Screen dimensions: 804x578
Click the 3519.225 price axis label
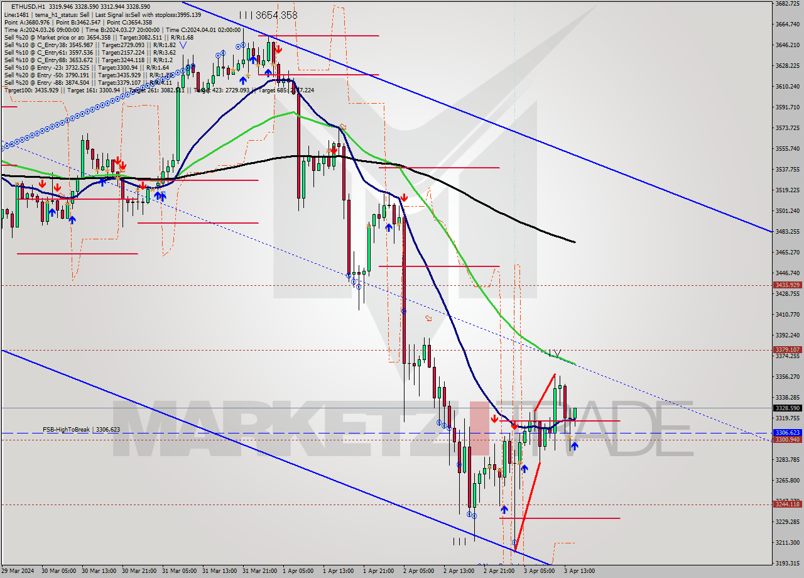788,190
